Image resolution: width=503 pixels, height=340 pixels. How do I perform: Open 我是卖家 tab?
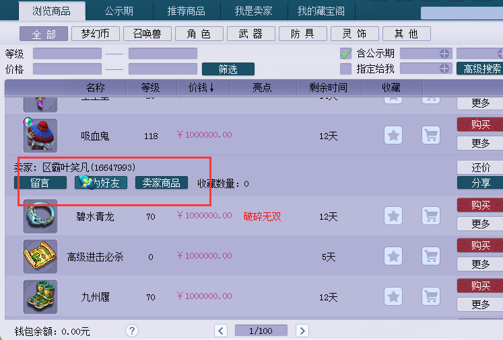tap(254, 11)
